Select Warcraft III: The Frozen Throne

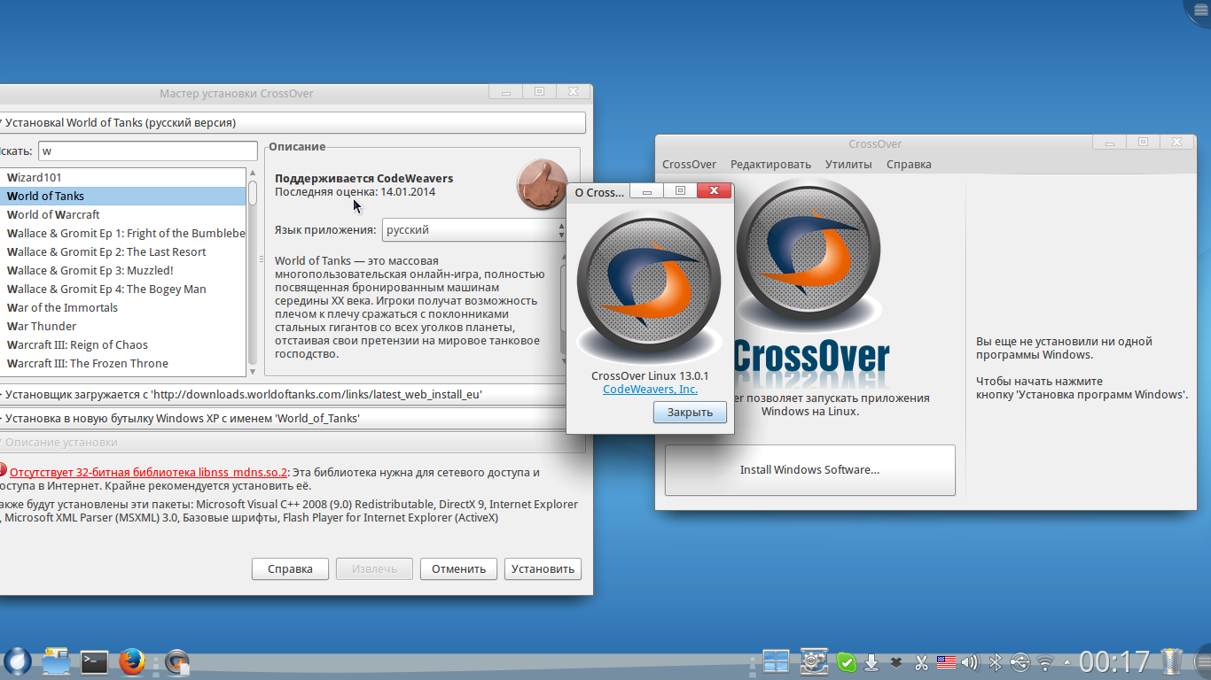click(123, 363)
